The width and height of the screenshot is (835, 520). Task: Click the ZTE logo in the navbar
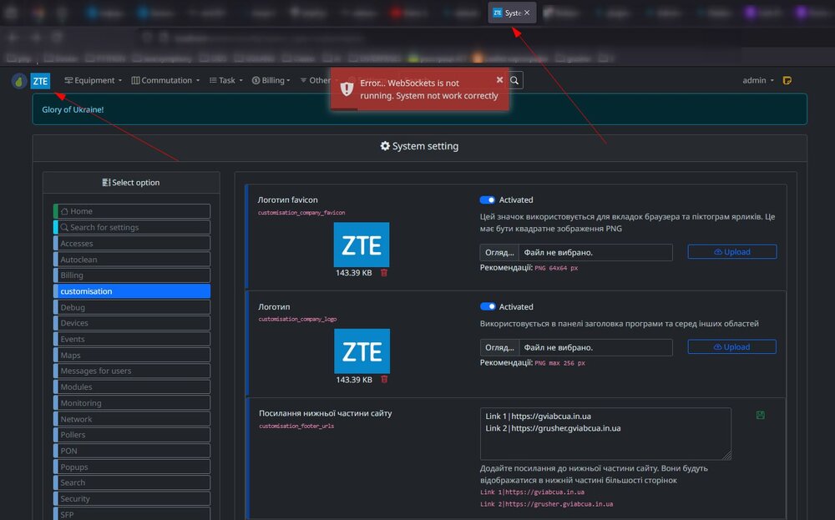point(40,81)
